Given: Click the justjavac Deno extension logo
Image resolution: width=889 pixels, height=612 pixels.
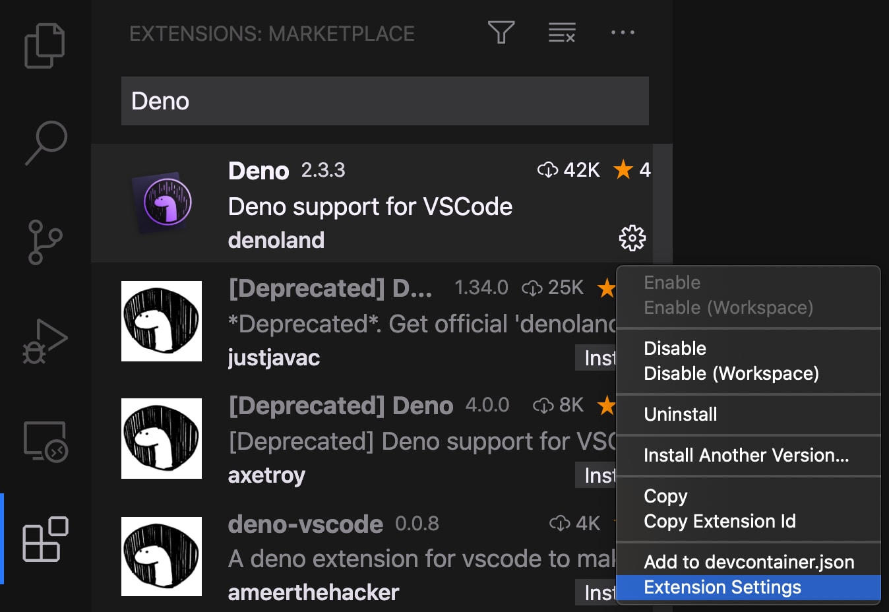Looking at the screenshot, I should (162, 321).
